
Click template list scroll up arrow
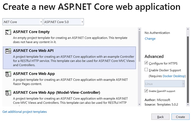[140, 29]
